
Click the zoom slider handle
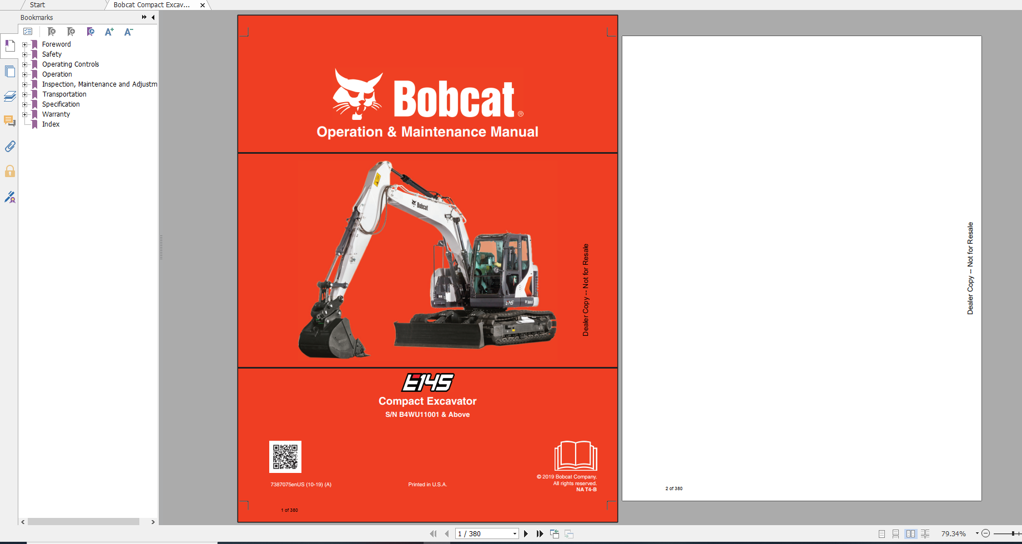point(1013,533)
